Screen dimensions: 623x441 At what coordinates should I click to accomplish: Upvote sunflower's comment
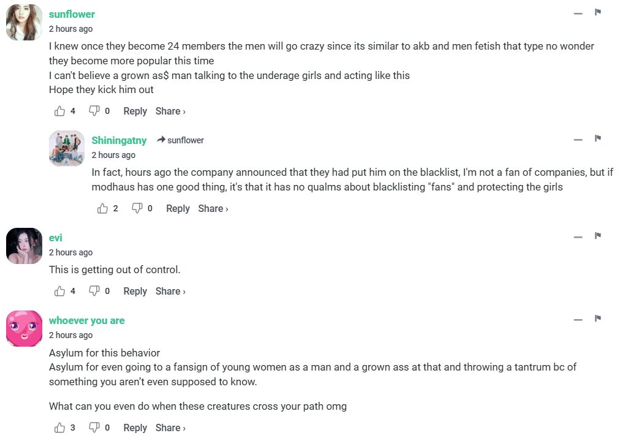point(60,111)
